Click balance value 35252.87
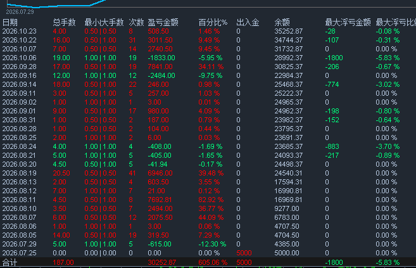Viewport: 416px width, 268px height. 288,31
